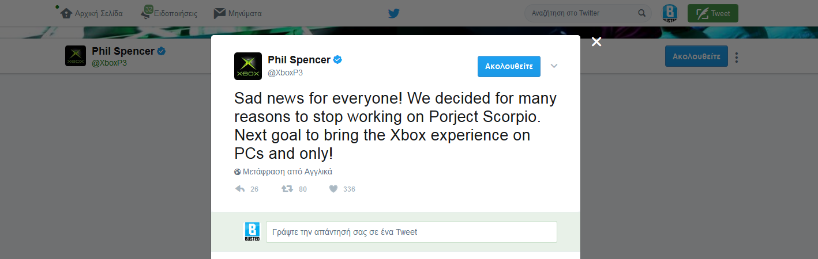Open the three-dot profile options menu
Screen dimensions: 818x259
(x=737, y=57)
